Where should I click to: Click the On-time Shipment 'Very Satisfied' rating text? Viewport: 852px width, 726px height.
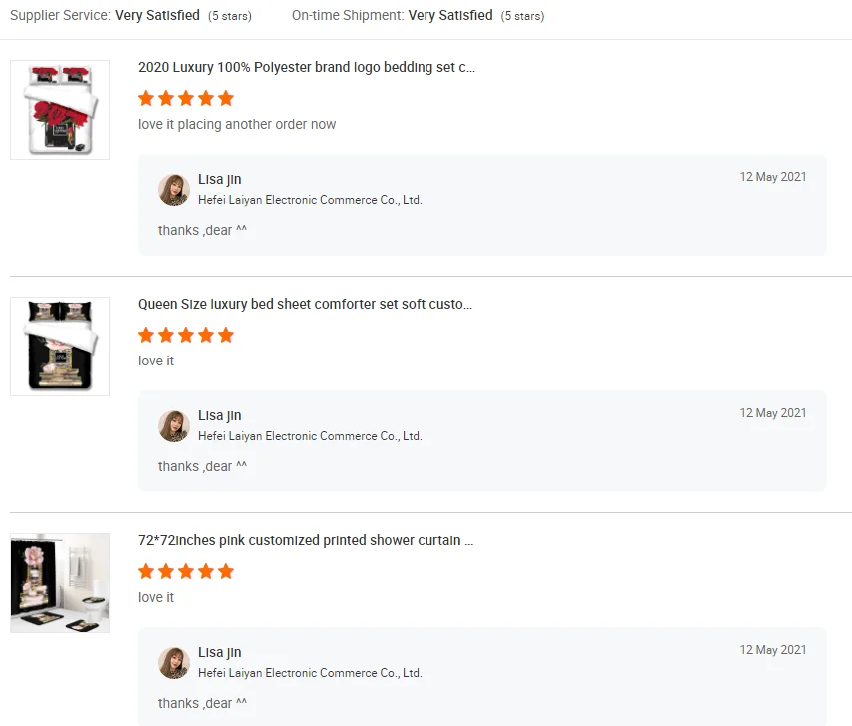coord(450,16)
